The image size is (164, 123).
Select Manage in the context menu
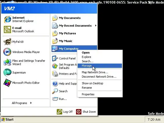100,66
